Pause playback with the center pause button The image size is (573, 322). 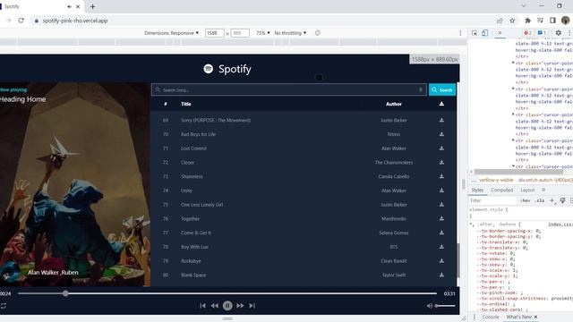click(x=227, y=306)
